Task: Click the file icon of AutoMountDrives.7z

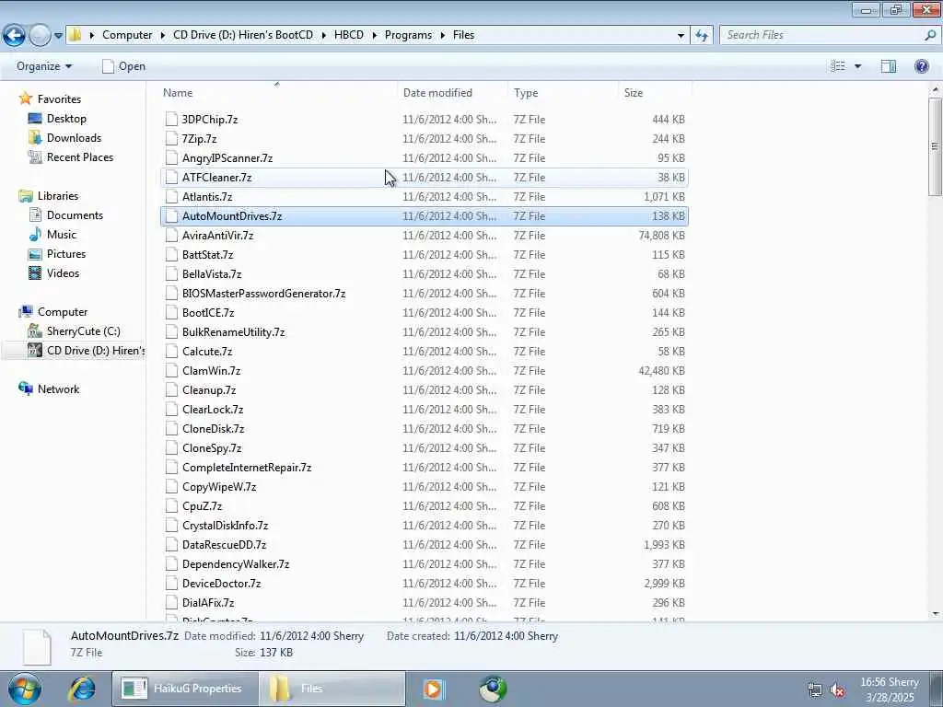Action: [x=172, y=215]
